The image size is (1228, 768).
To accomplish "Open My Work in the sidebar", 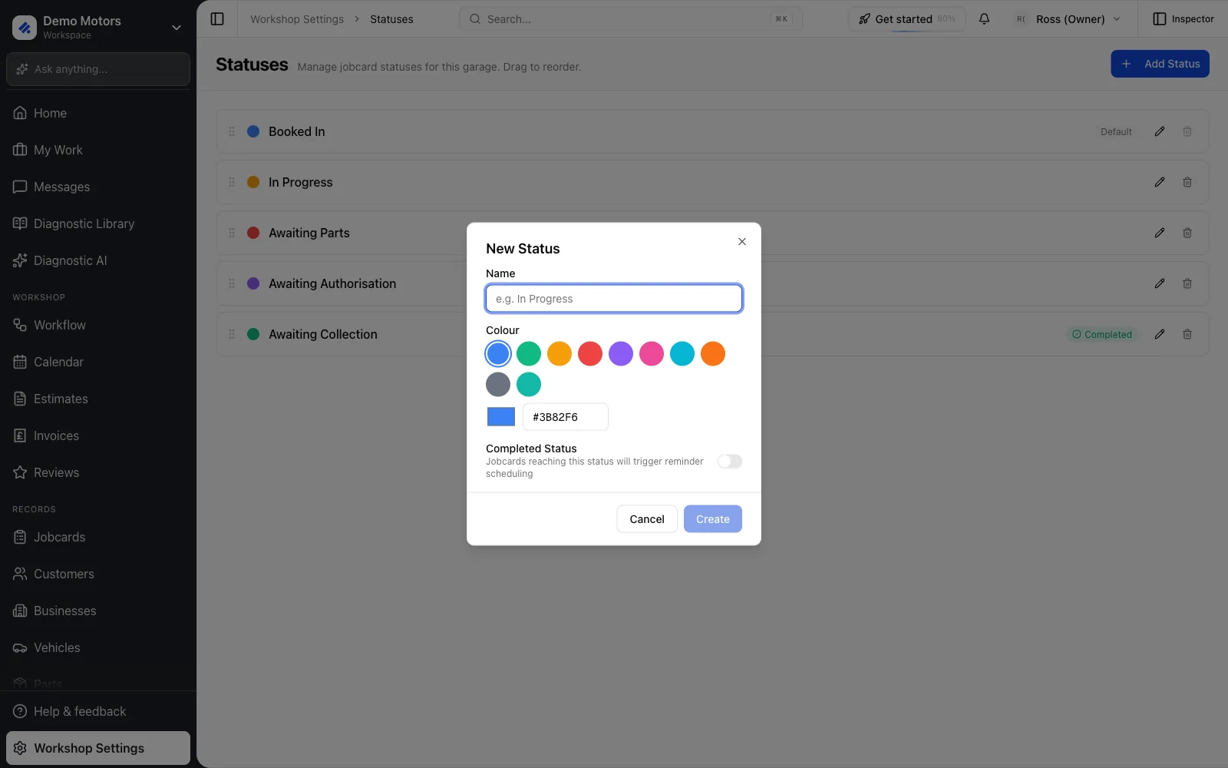I will pyautogui.click(x=98, y=150).
